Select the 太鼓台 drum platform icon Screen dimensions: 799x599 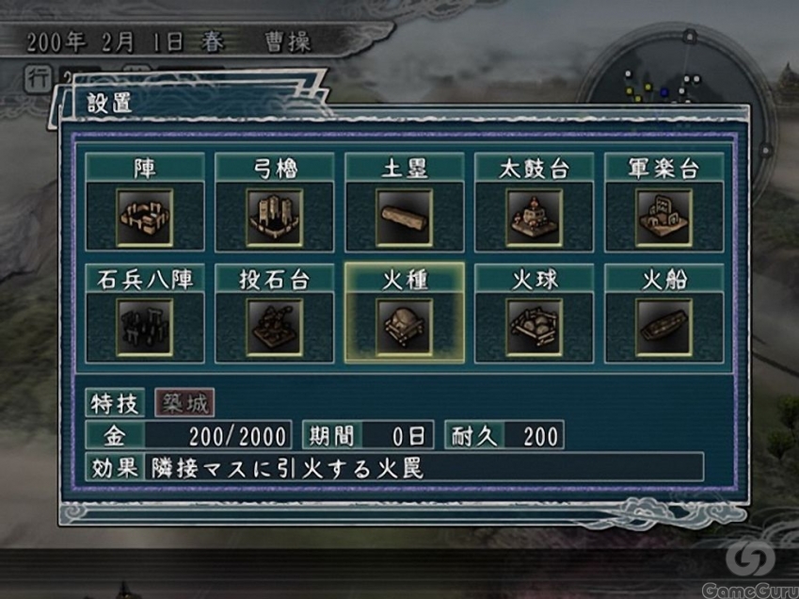click(534, 219)
